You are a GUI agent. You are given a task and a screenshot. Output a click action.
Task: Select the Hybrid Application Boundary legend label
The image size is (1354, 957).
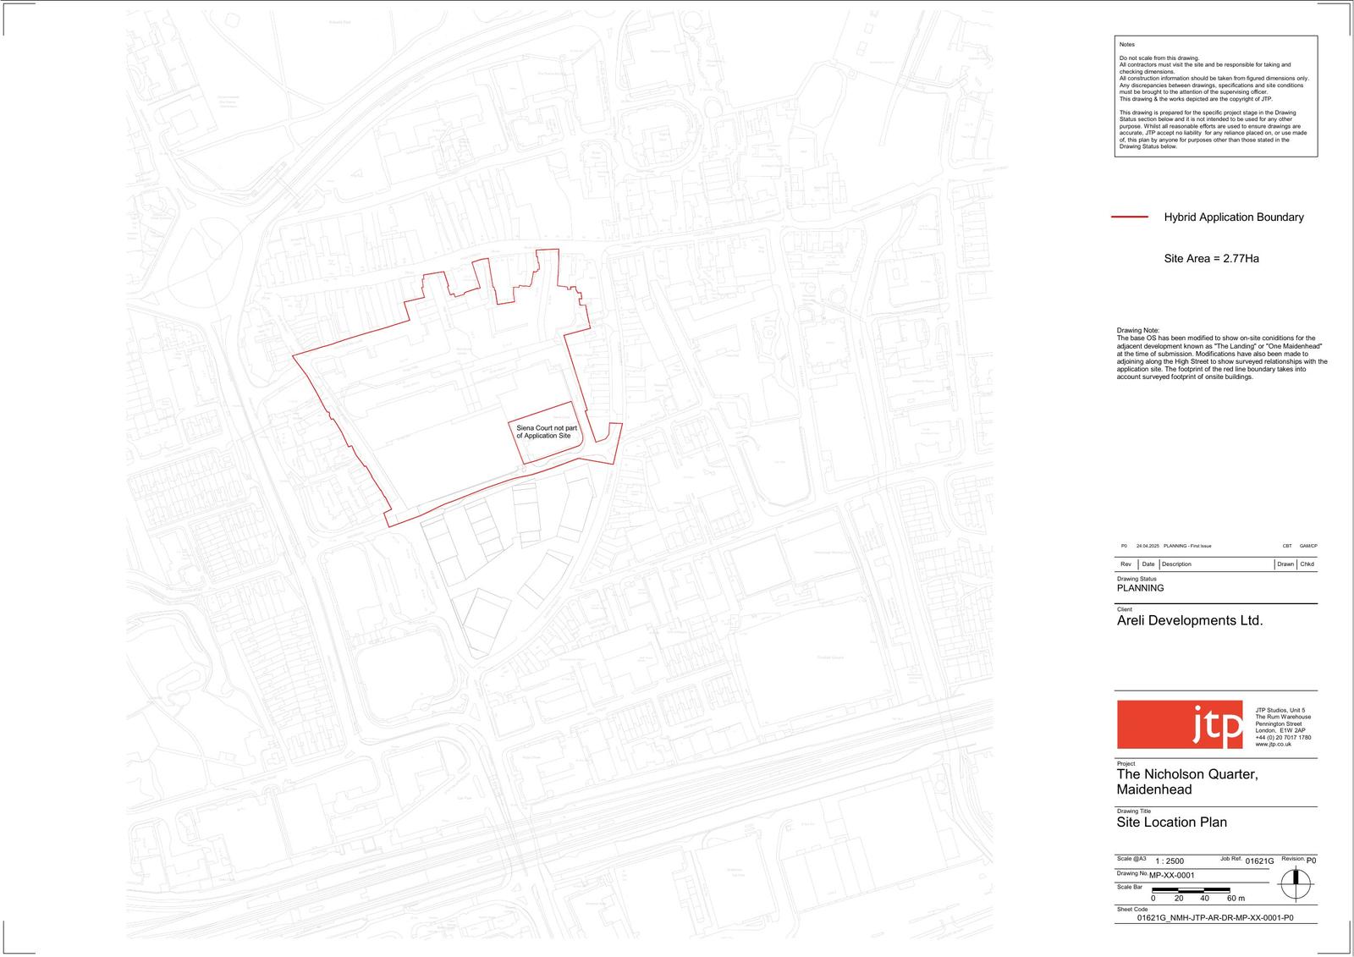coord(1233,217)
